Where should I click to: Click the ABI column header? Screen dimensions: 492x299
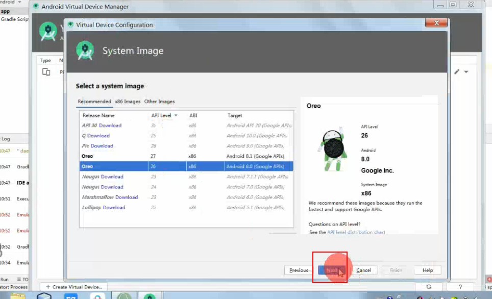pyautogui.click(x=193, y=115)
